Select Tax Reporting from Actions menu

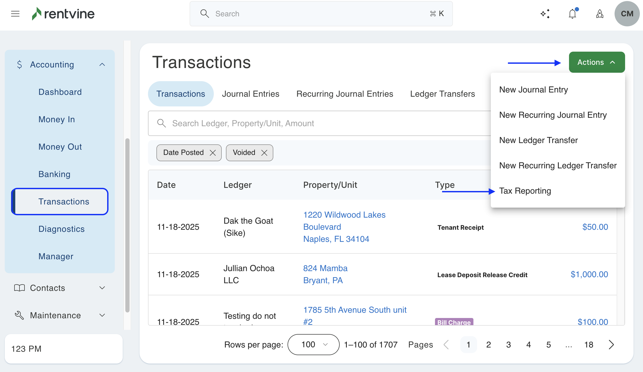pos(525,191)
